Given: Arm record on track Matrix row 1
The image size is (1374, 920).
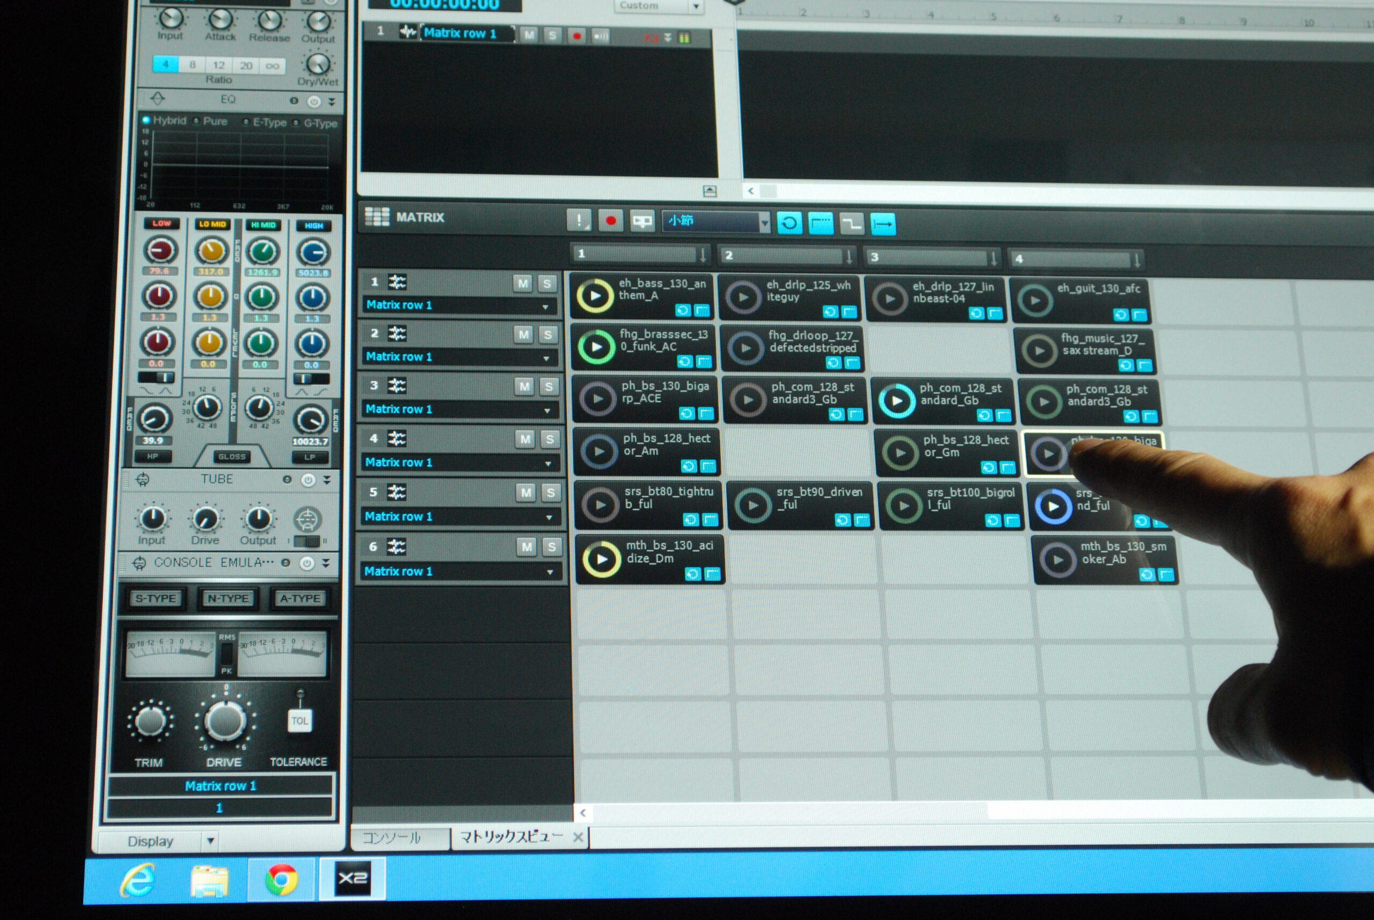Looking at the screenshot, I should tap(577, 36).
